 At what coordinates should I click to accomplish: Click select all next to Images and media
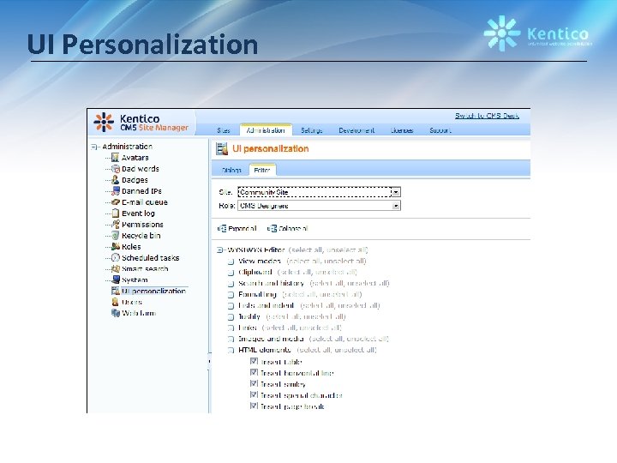[x=327, y=339]
